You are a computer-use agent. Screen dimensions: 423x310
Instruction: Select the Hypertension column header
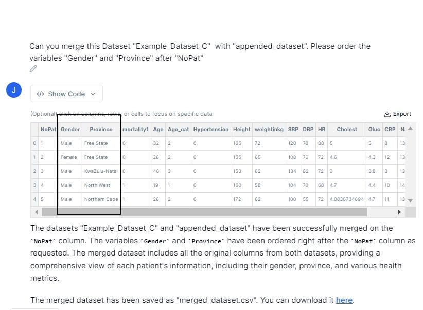(211, 130)
